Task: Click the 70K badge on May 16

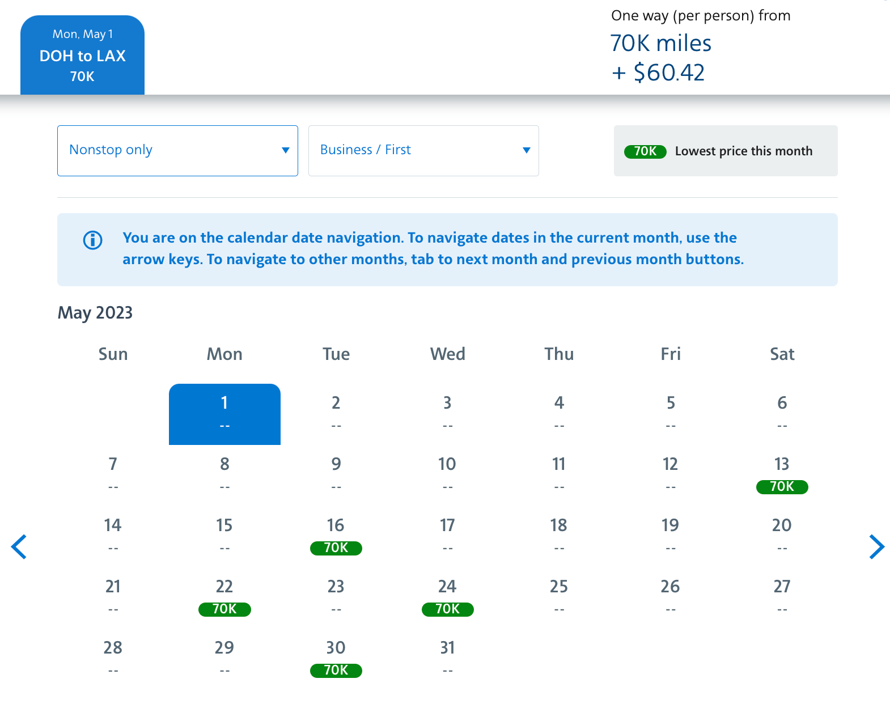Action: pyautogui.click(x=336, y=548)
